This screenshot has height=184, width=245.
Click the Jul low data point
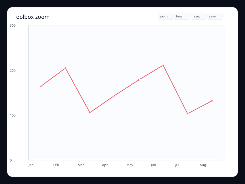pyautogui.click(x=187, y=113)
